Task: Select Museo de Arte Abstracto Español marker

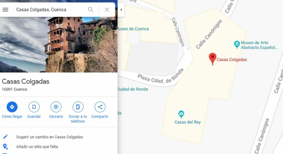Action: pyautogui.click(x=237, y=44)
